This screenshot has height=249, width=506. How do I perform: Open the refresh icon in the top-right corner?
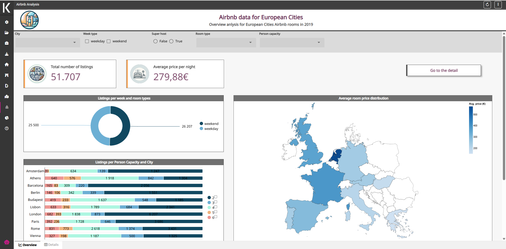[x=487, y=4]
